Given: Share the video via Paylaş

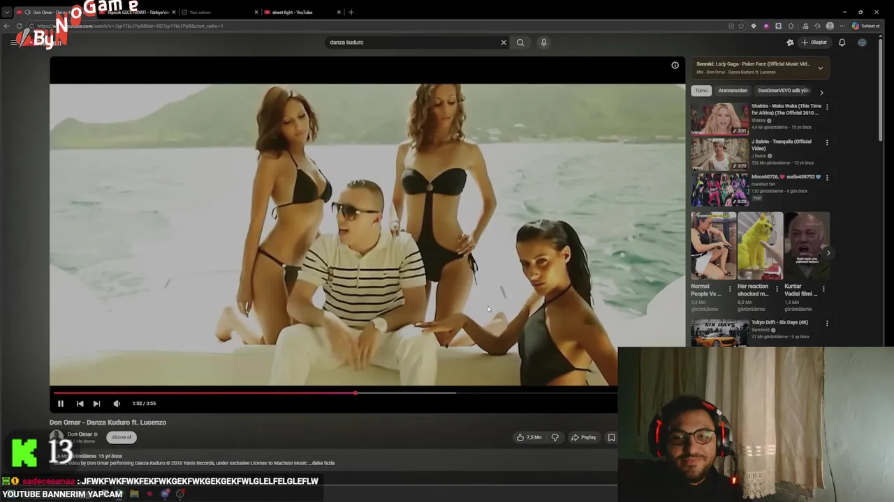Looking at the screenshot, I should (x=584, y=437).
